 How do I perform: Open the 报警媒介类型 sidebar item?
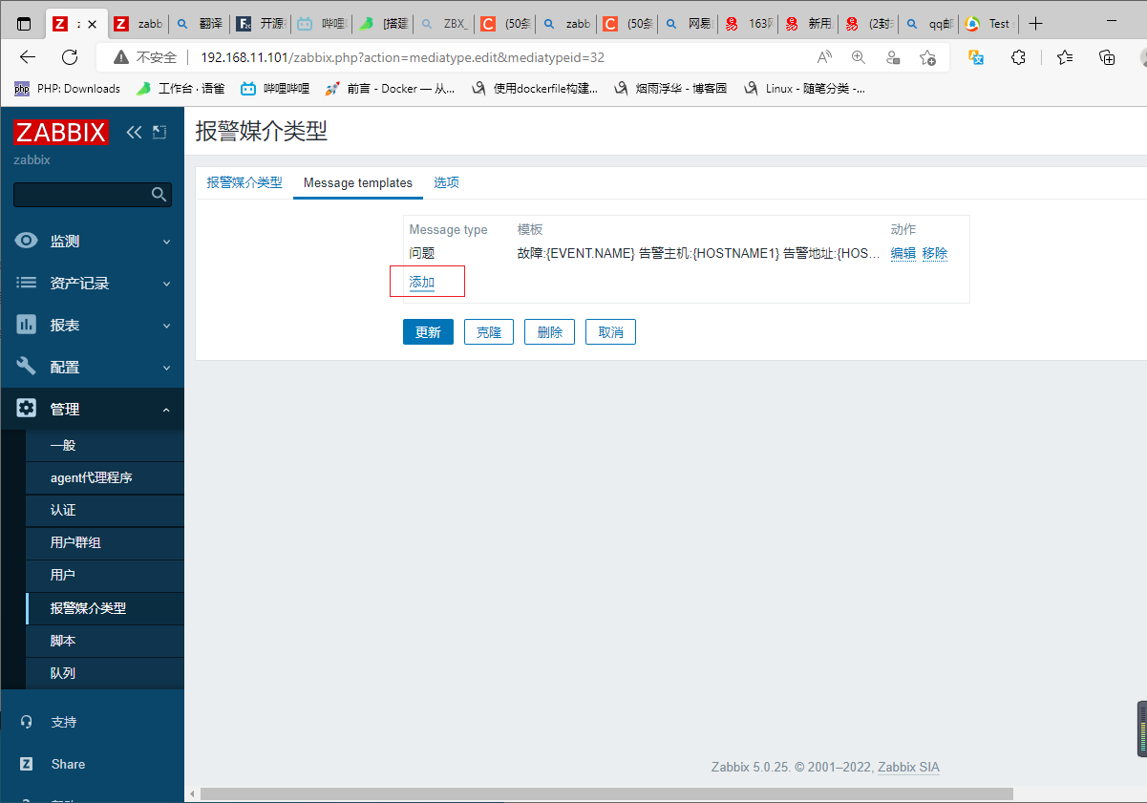(x=105, y=608)
